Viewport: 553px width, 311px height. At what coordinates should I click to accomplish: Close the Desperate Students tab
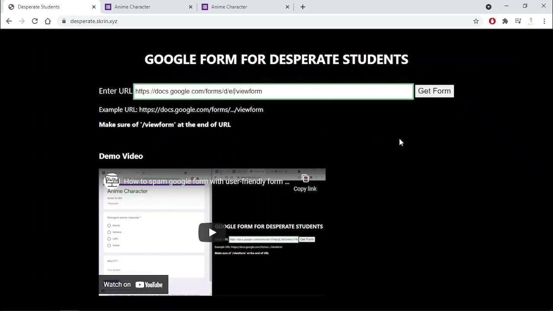[x=94, y=7]
